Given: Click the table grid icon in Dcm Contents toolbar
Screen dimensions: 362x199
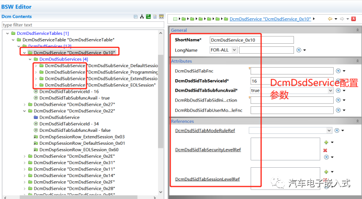Looking at the screenshot, I should click(x=161, y=17).
